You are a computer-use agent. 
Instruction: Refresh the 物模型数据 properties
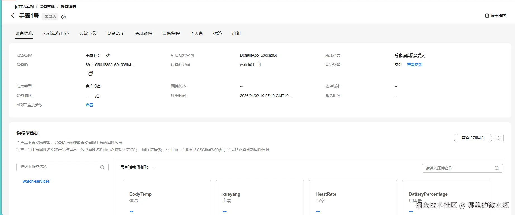click(499, 138)
